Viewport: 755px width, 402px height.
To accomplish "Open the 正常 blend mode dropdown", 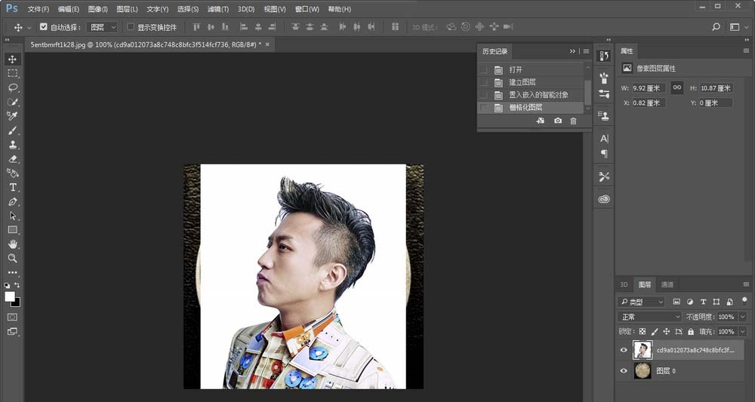I will click(649, 317).
